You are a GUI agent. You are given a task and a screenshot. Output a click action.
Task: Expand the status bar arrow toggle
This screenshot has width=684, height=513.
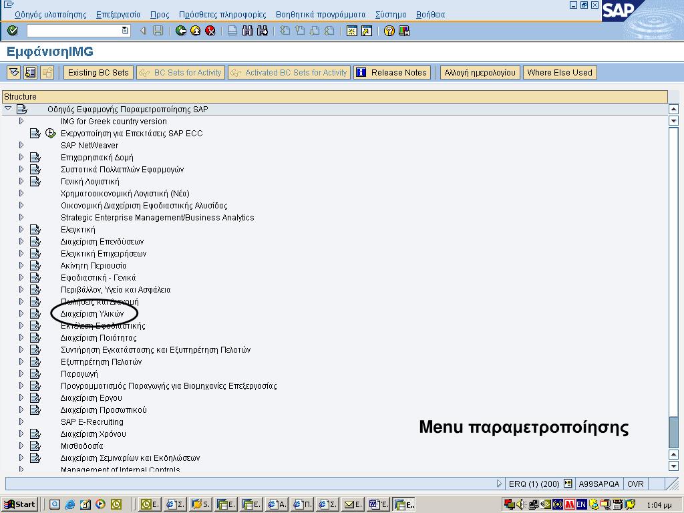click(x=500, y=484)
